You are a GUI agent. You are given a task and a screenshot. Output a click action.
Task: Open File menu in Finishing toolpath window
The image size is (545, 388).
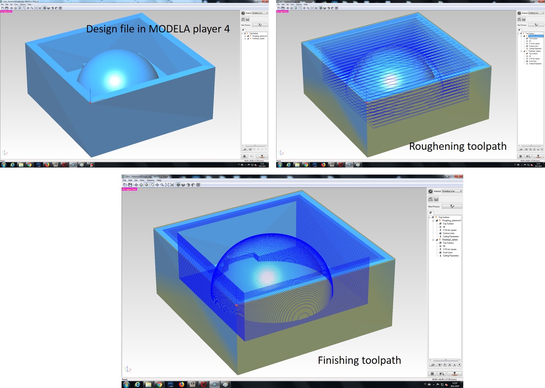[124, 180]
